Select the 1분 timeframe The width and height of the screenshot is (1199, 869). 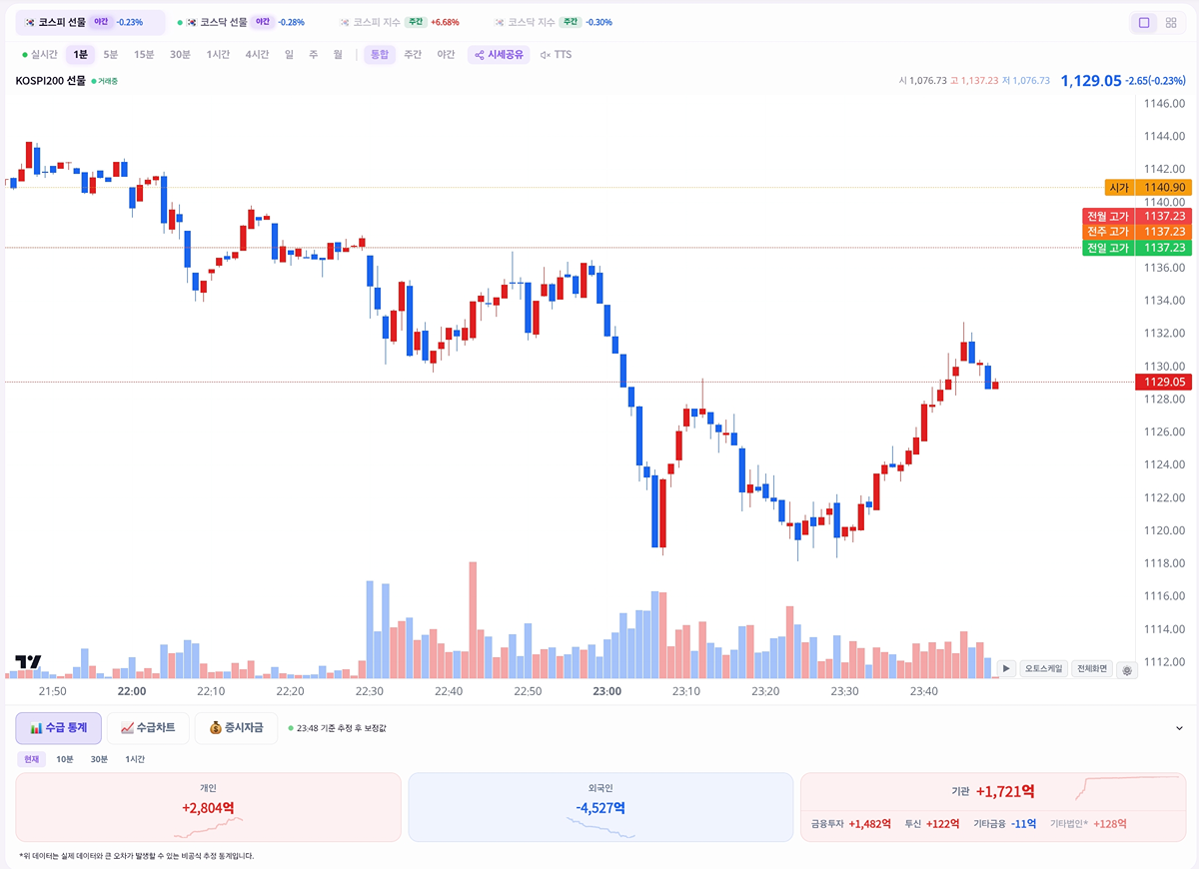[x=80, y=55]
